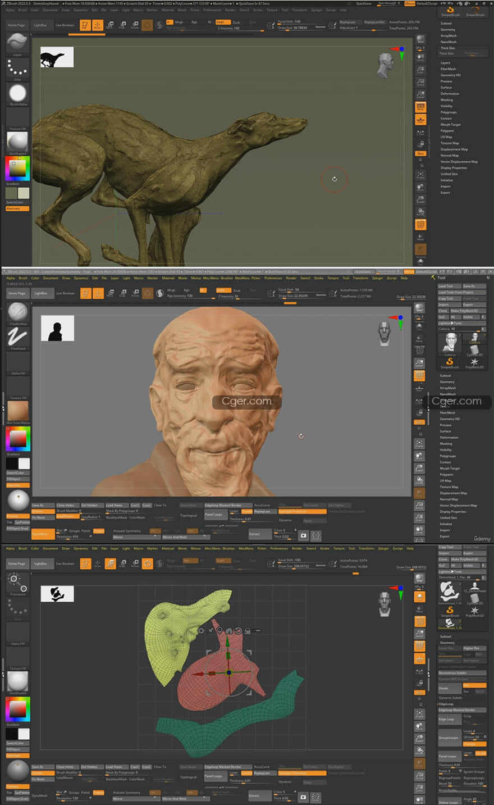This screenshot has width=494, height=805.
Task: Toggle Persp perspective in greyhound window shelf
Action: (x=420, y=107)
